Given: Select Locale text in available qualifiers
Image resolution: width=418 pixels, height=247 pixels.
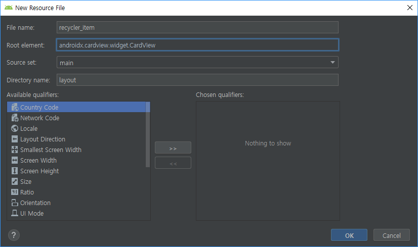Looking at the screenshot, I should pyautogui.click(x=29, y=129).
